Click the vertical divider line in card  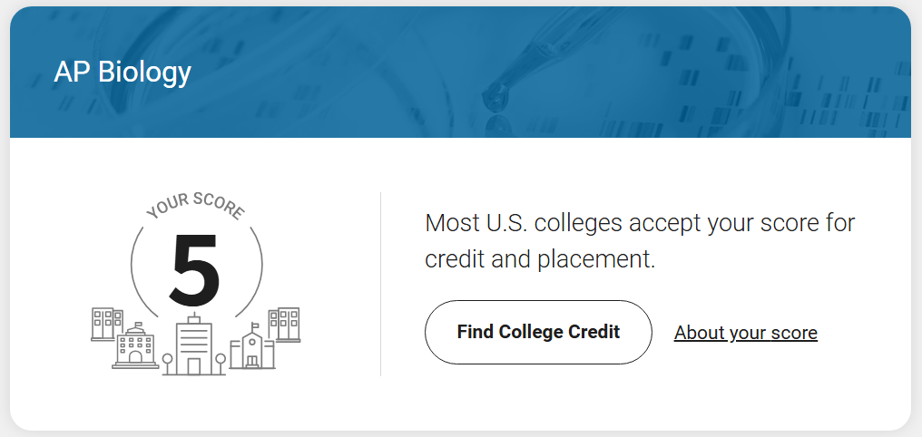coord(380,284)
